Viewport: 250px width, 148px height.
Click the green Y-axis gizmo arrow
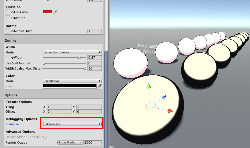[x=149, y=86]
